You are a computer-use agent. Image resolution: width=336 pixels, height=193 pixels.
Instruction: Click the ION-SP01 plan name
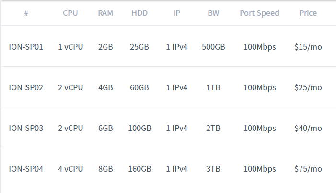point(26,47)
